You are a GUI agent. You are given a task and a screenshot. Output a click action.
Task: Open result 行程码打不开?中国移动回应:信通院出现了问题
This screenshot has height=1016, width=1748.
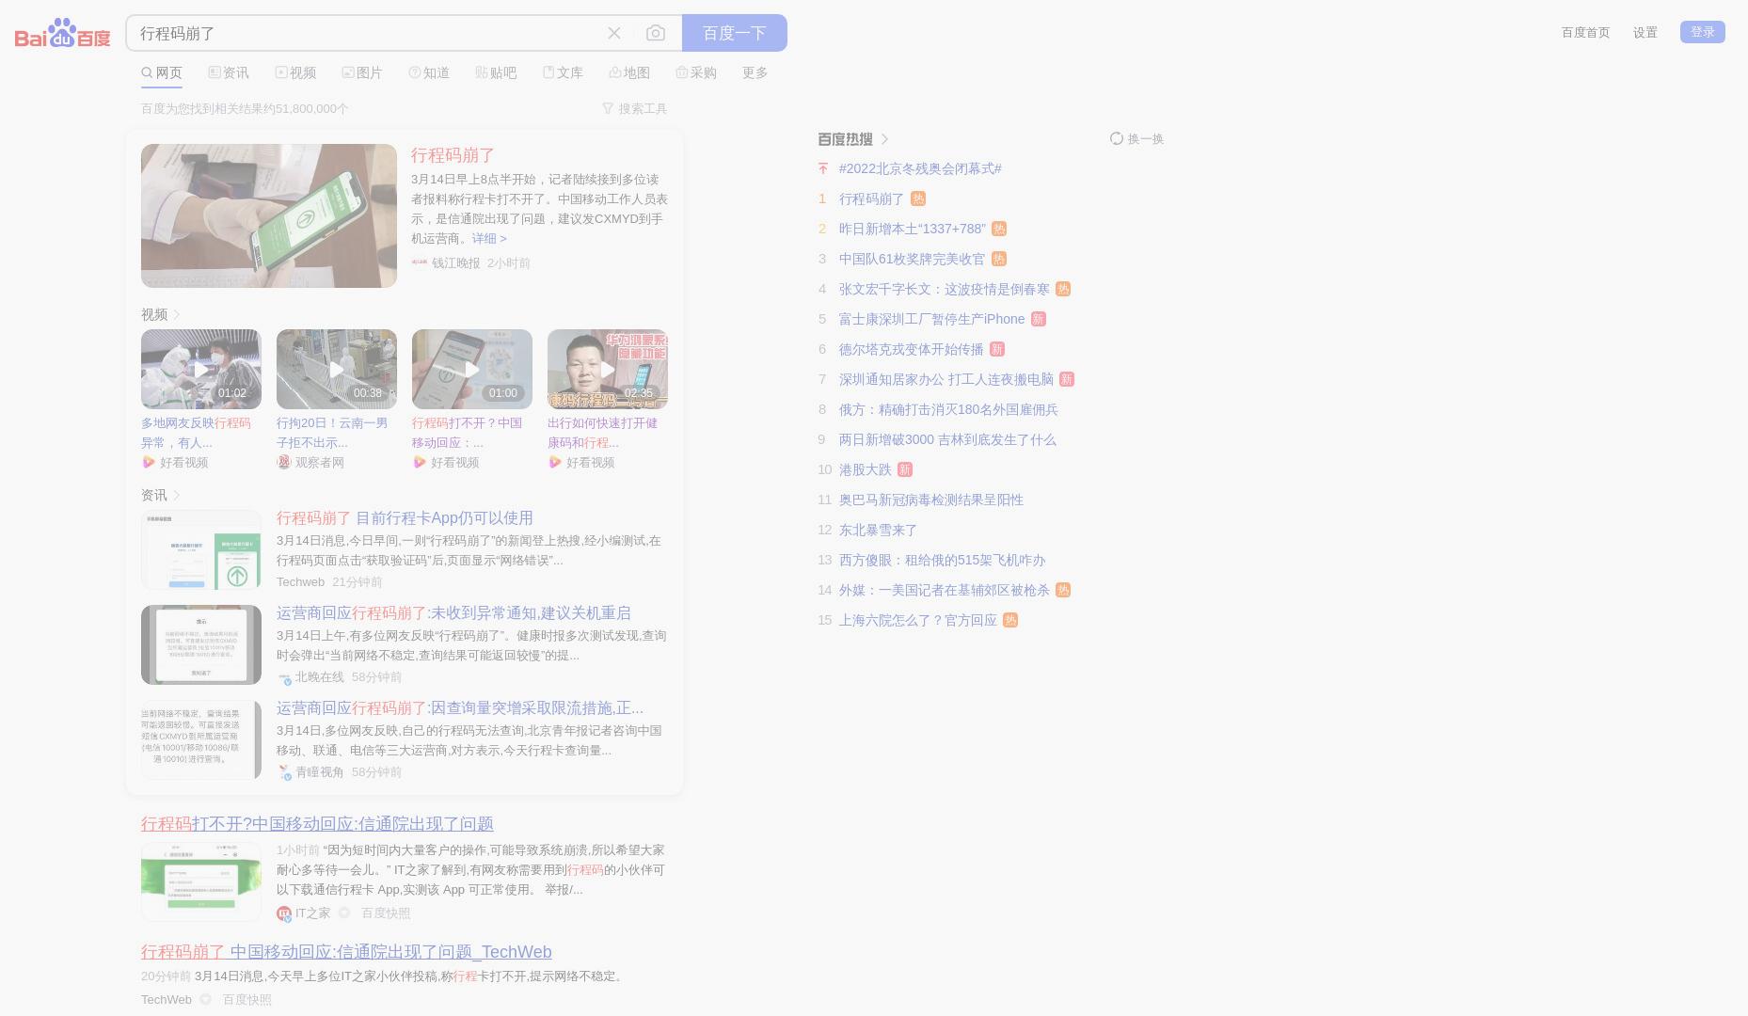[x=317, y=823]
